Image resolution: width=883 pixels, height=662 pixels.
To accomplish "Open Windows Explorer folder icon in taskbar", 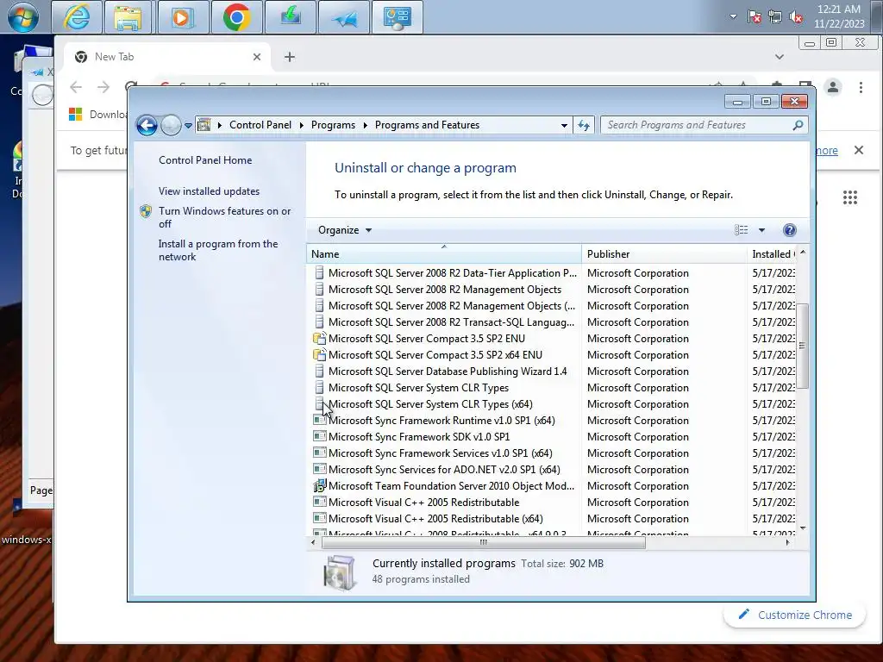I will tap(129, 17).
